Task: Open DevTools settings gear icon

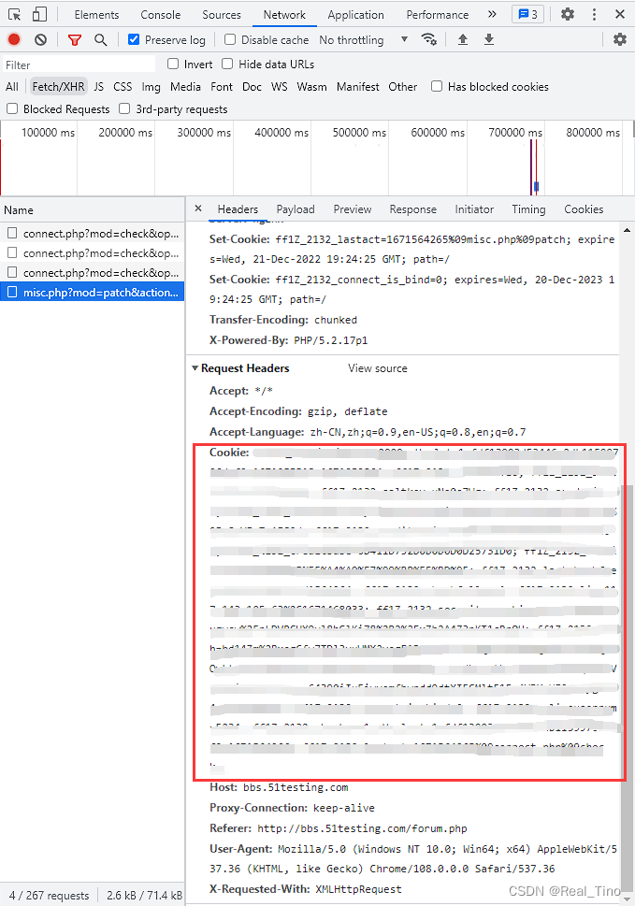Action: tap(568, 14)
